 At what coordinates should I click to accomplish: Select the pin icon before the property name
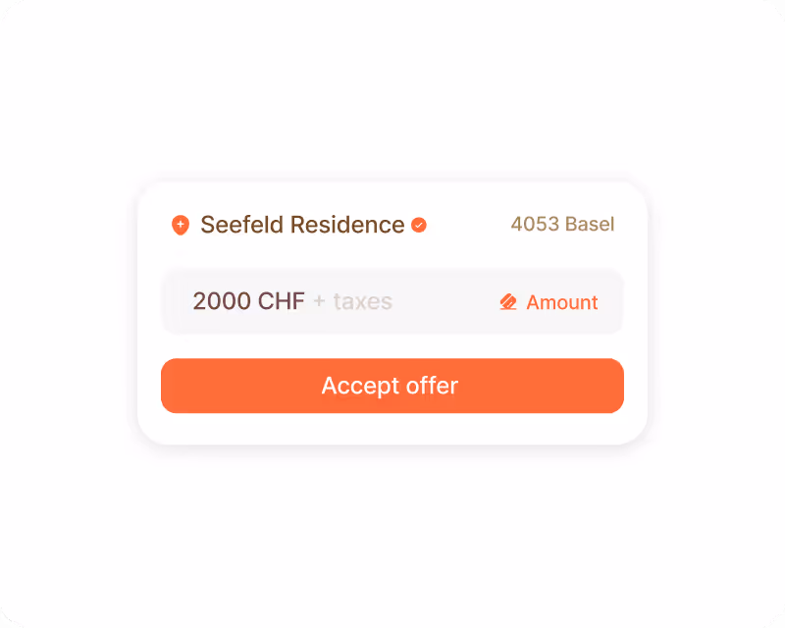click(x=181, y=225)
